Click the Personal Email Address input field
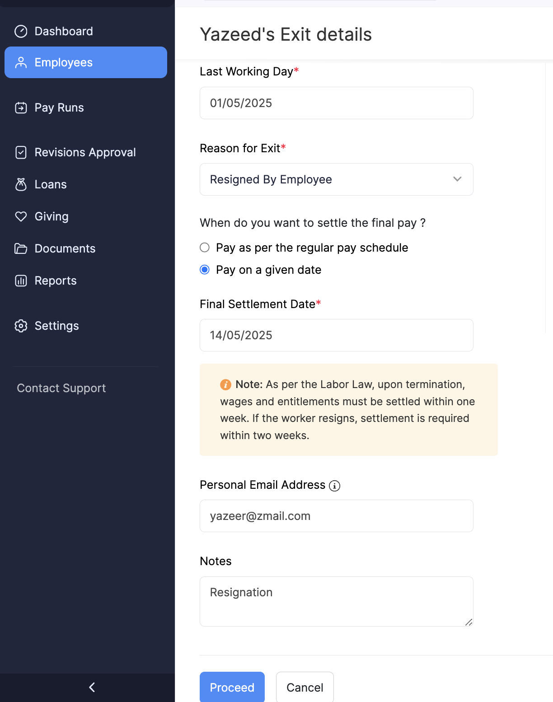 (x=336, y=516)
